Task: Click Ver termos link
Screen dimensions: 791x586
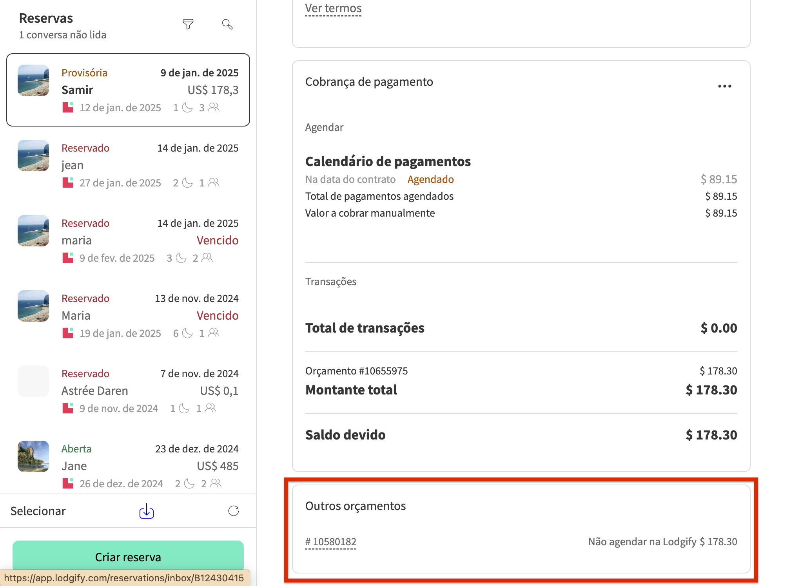Action: pyautogui.click(x=333, y=8)
